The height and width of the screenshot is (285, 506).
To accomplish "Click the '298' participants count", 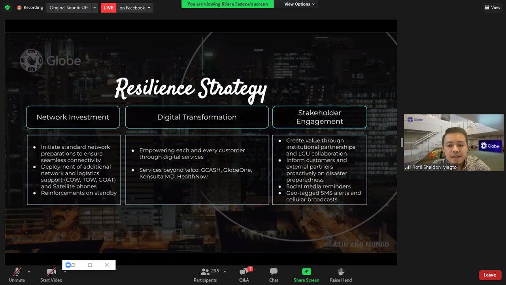I will coord(215,271).
